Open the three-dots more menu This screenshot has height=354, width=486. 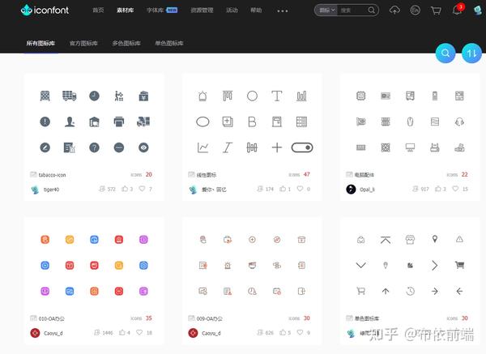(283, 11)
